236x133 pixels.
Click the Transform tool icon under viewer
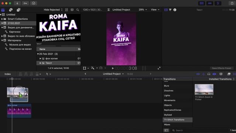pyautogui.click(x=84, y=68)
